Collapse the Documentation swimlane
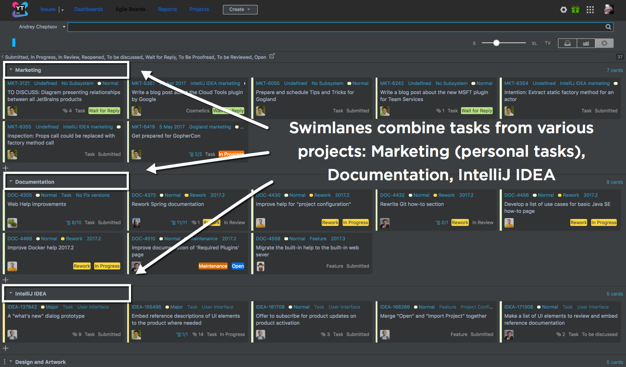The image size is (626, 367). [x=10, y=182]
